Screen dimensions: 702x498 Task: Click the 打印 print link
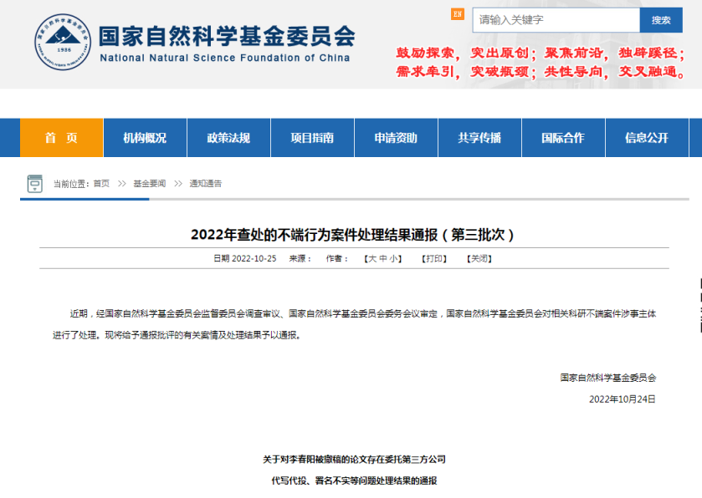433,258
